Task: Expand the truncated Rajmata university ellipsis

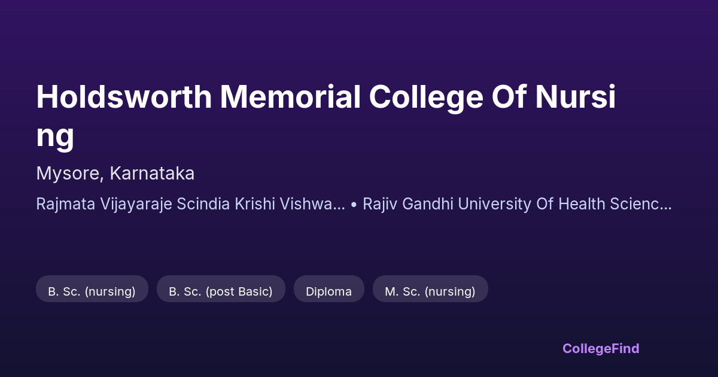Action: [339, 204]
